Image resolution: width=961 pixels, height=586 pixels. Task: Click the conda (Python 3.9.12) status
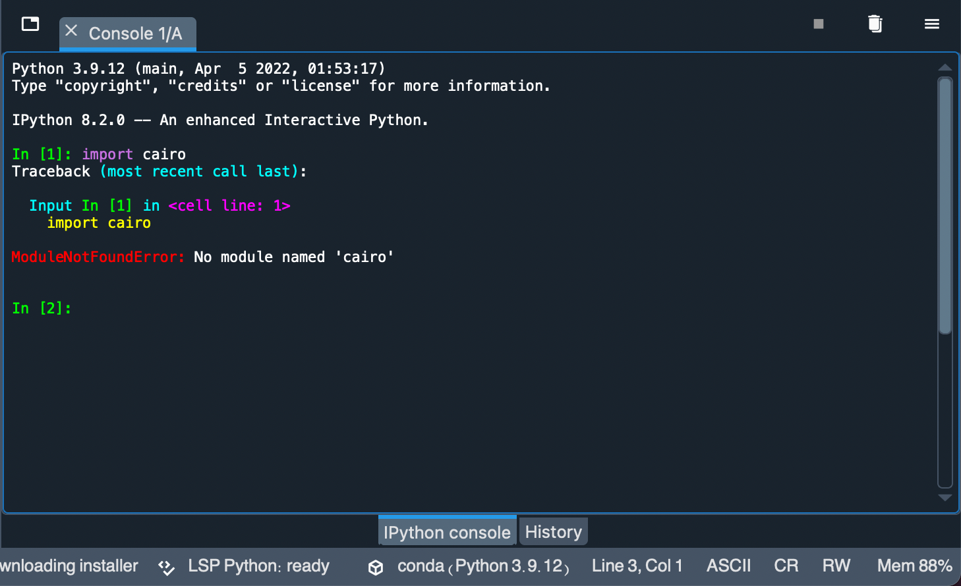click(483, 566)
